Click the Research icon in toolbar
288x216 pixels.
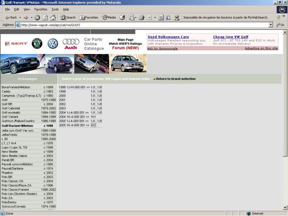tap(168, 18)
